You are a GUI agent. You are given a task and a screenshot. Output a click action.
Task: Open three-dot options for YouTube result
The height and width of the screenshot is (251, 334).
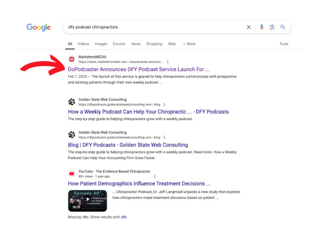coord(155,176)
